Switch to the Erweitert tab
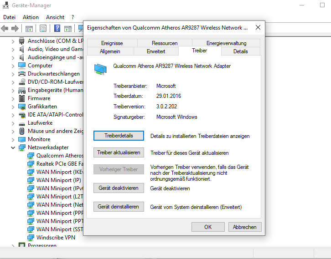 tap(156, 51)
